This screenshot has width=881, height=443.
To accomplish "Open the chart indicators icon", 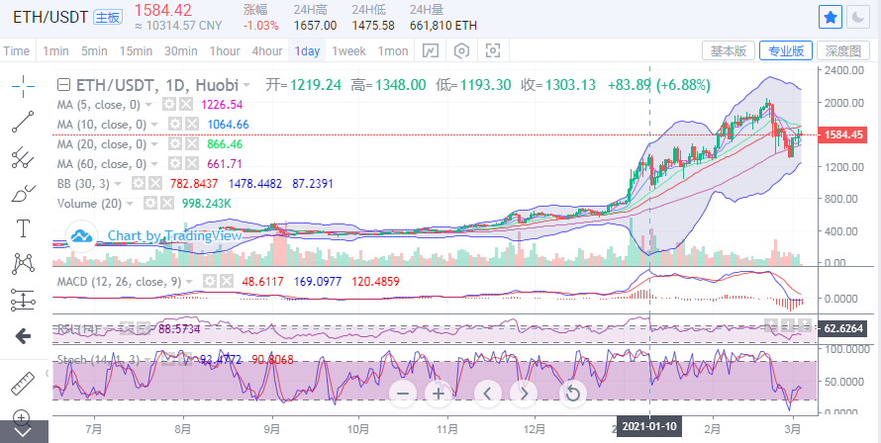I will tap(430, 51).
